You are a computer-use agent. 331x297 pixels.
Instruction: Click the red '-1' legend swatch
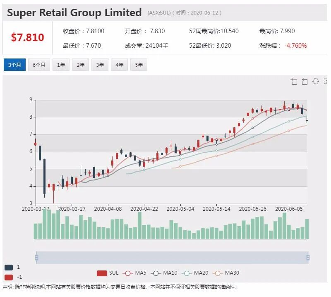point(9,277)
